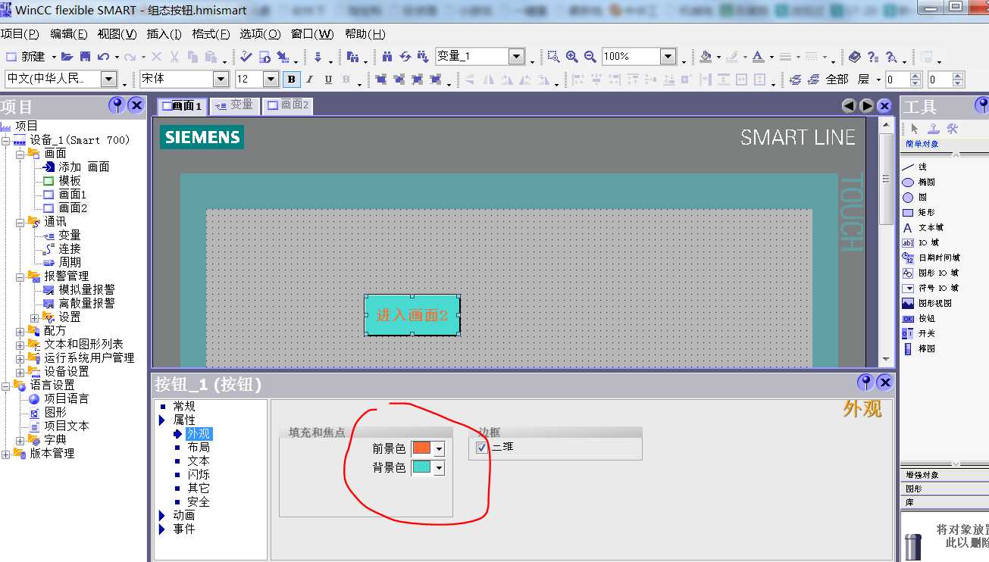Screen dimensions: 989x562
Task: Open the 100% zoom level dropdown
Action: pos(668,56)
